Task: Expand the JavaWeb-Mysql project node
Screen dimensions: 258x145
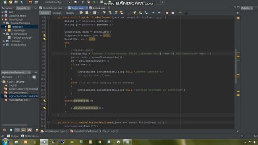Action: point(2,16)
